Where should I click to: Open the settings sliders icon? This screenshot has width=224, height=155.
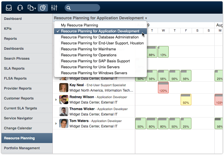[54, 8]
